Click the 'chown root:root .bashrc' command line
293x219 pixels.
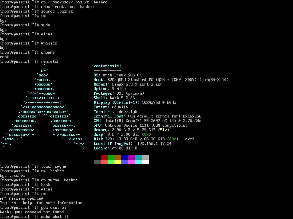click(x=47, y=7)
